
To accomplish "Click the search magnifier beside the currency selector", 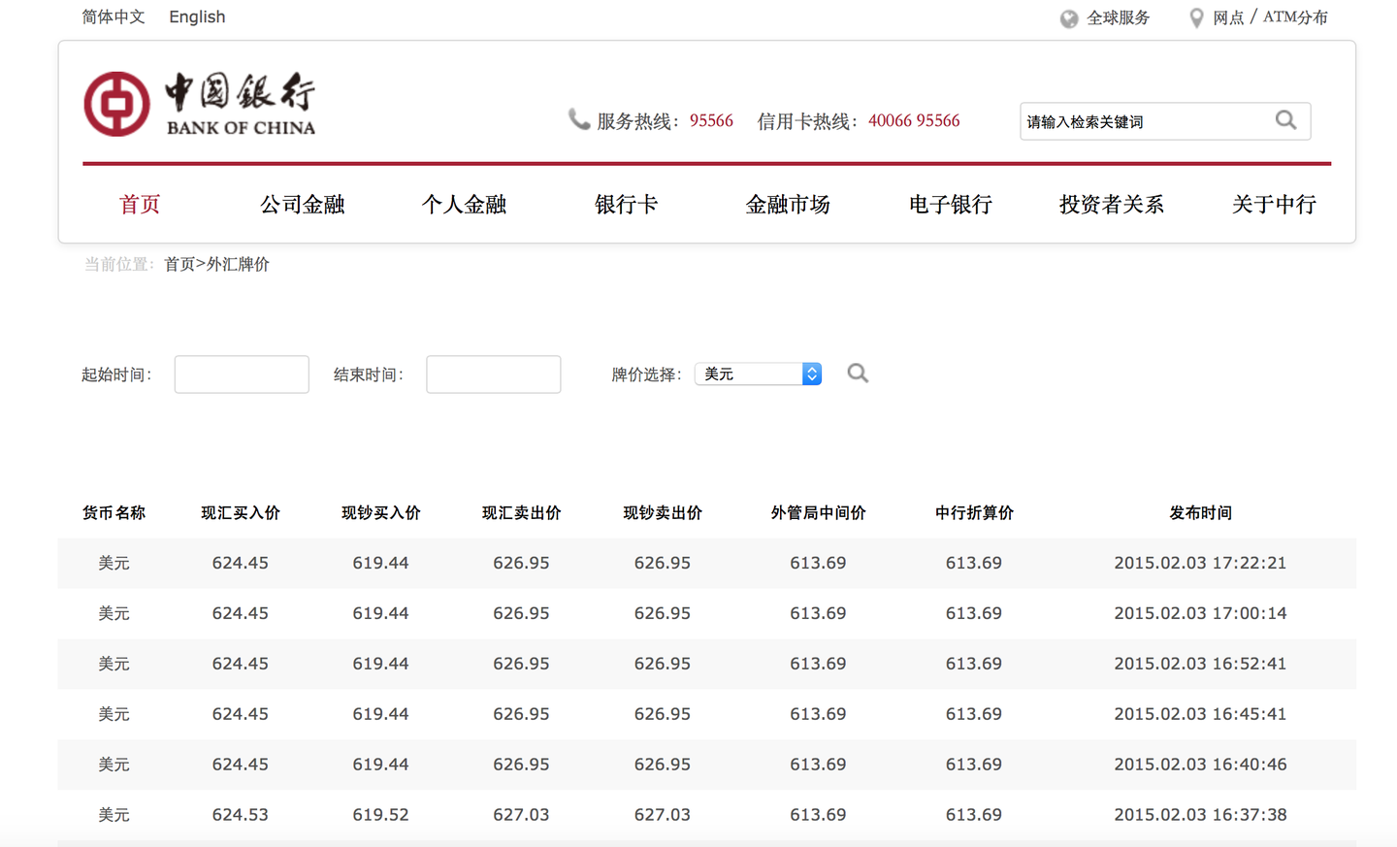I will 858,373.
